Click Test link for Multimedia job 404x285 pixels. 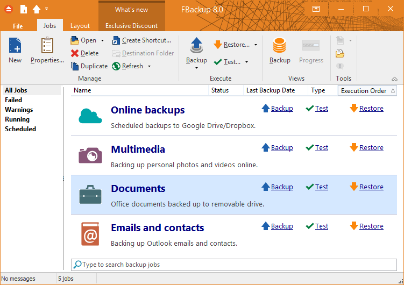(322, 147)
